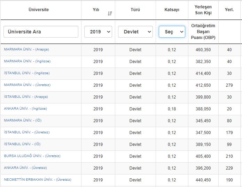This screenshot has width=242, height=187.
Task: Open İSTANBUL ÜNİV. - (Ücretsiz) link
Action: click(27, 132)
